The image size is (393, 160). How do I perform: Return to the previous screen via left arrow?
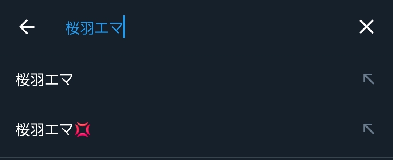pos(27,27)
